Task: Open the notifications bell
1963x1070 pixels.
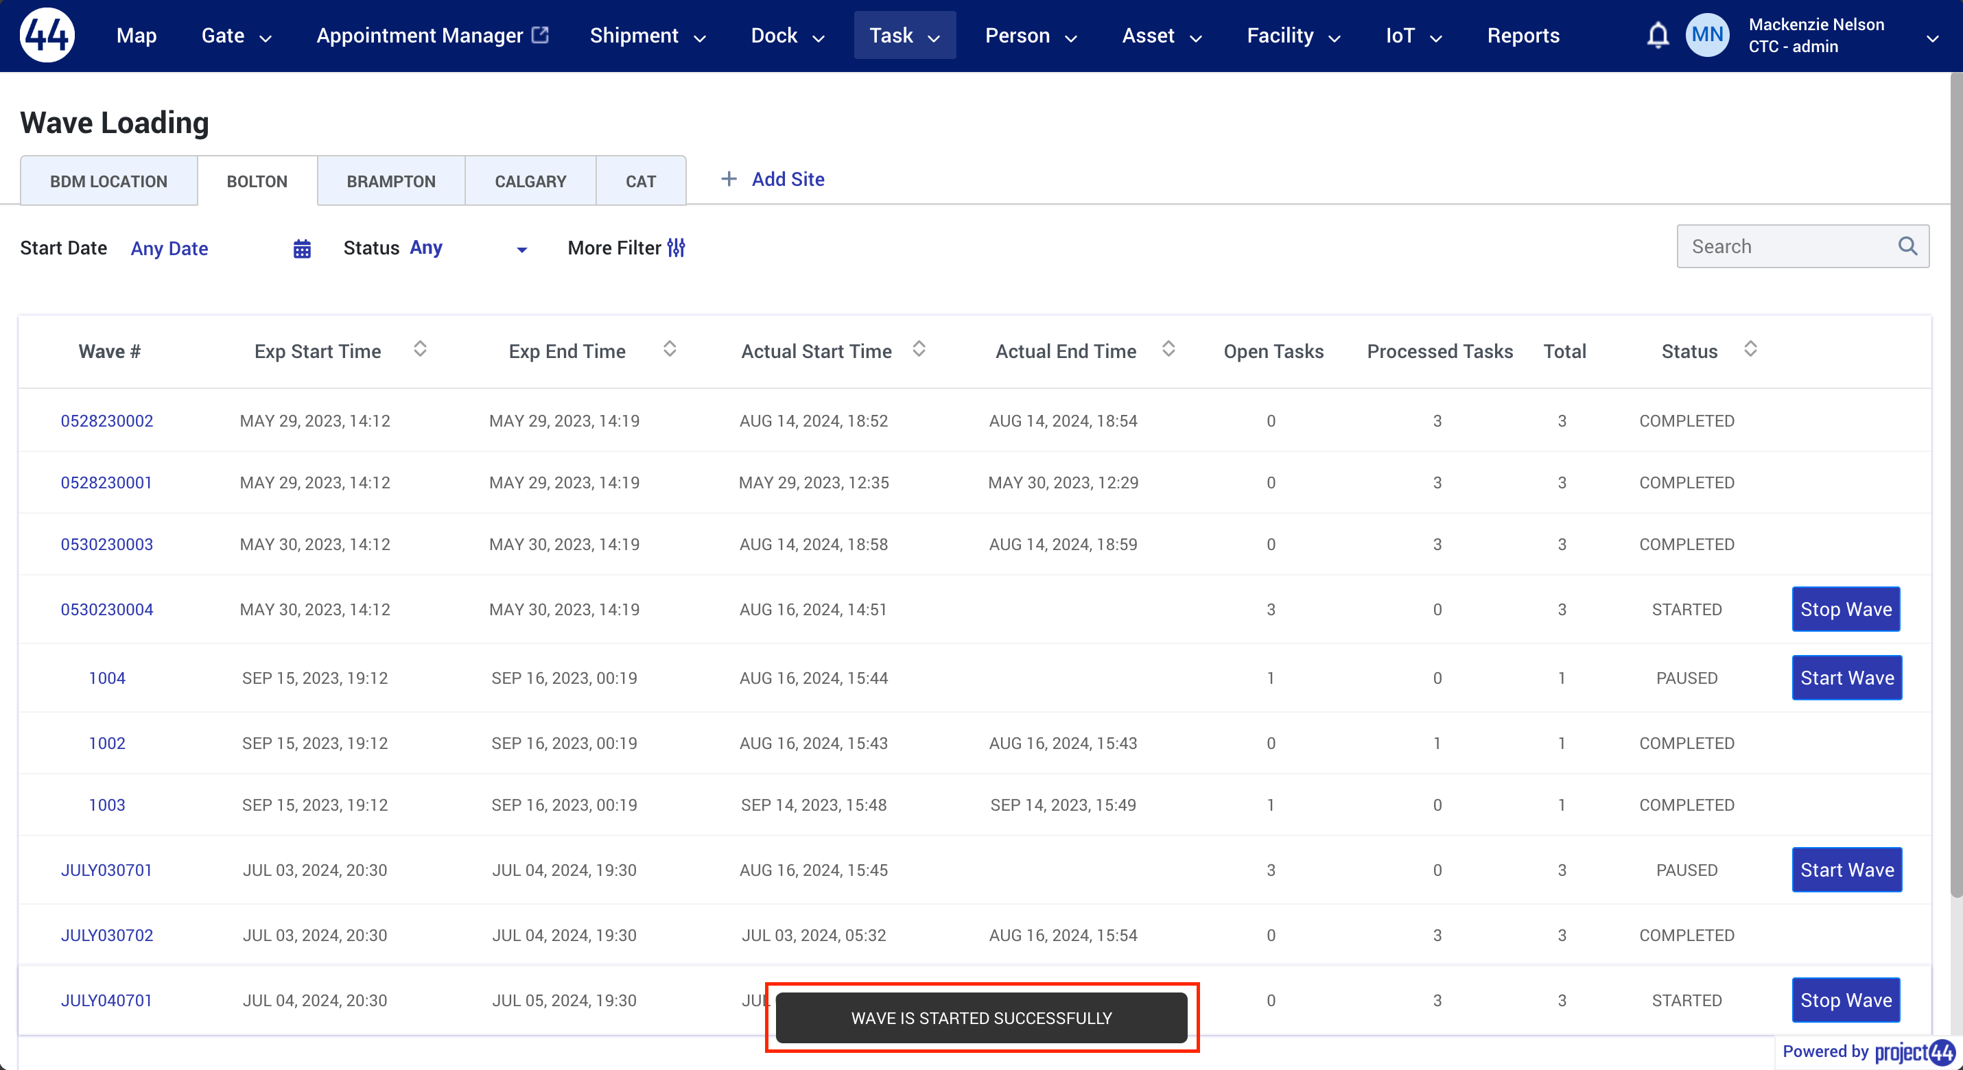Action: (1658, 35)
